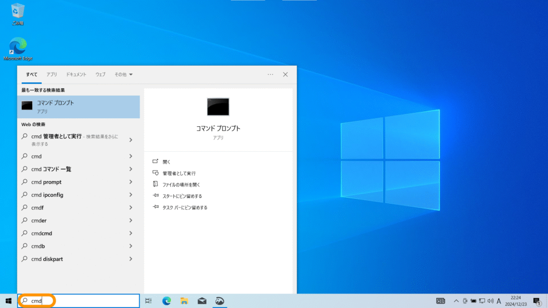Switch to the アプリ tab
Image resolution: width=548 pixels, height=308 pixels.
point(52,74)
